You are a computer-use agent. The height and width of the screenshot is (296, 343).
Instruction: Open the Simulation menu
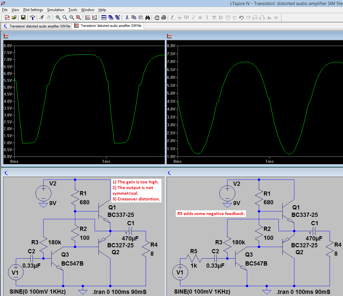tap(56, 10)
